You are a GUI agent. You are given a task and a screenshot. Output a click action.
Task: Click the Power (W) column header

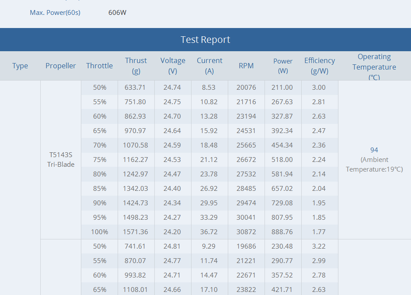pyautogui.click(x=283, y=66)
